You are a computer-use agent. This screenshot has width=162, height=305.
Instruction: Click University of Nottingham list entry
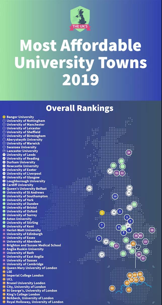point(26,121)
